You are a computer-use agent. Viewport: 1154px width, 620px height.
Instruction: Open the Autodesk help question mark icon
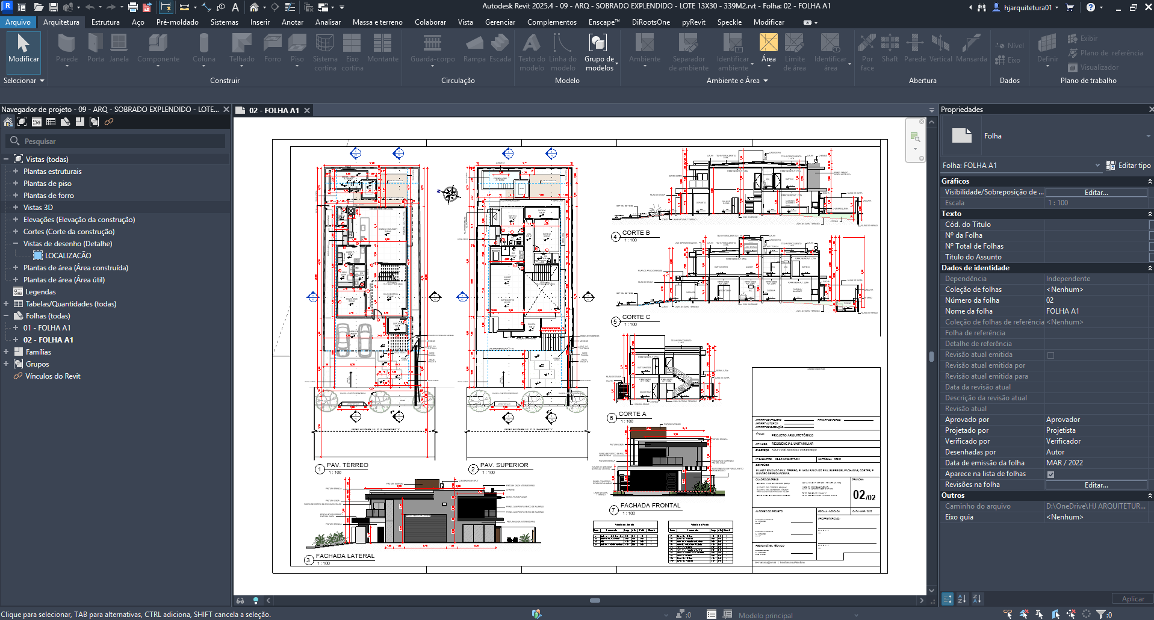1091,7
